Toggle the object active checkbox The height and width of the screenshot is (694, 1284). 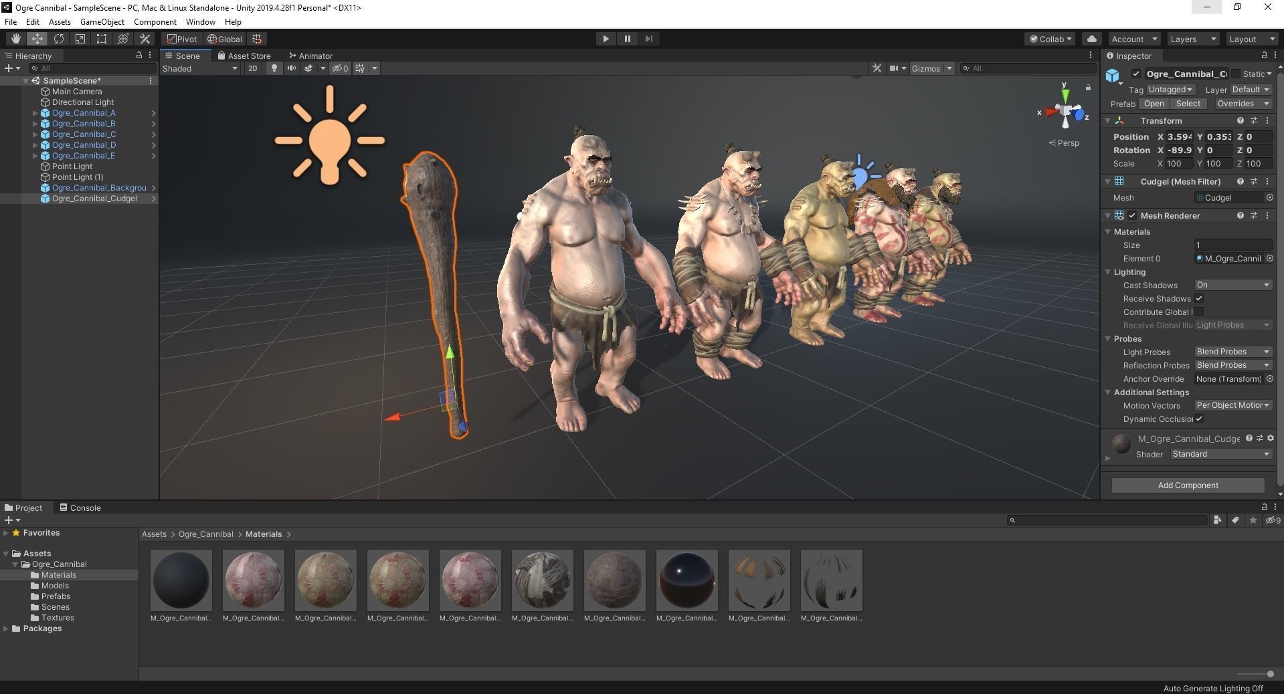tap(1135, 74)
